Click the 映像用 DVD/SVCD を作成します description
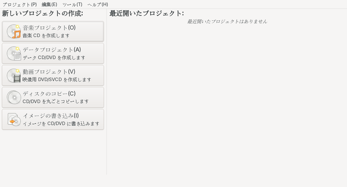Viewport: 347px width, 187px height. (x=57, y=80)
